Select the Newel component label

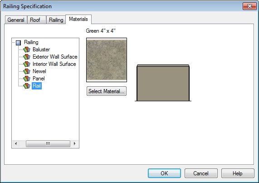(39, 71)
